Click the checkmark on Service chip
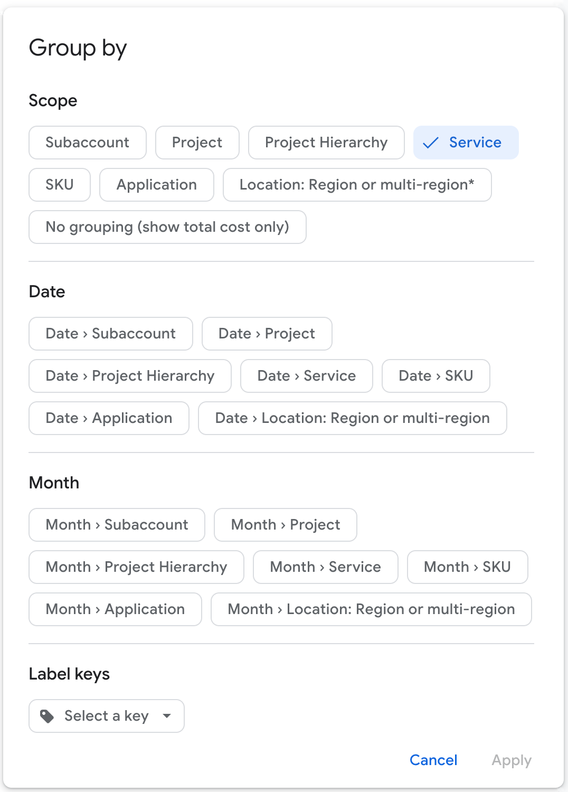The image size is (568, 792). 431,143
